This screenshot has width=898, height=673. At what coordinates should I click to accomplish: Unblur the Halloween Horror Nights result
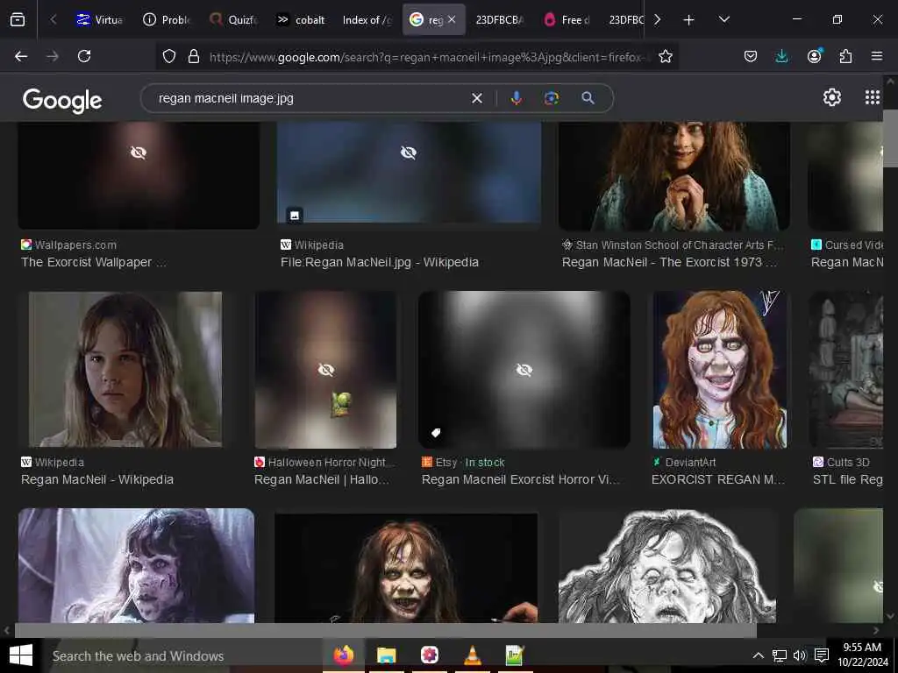[x=326, y=370]
